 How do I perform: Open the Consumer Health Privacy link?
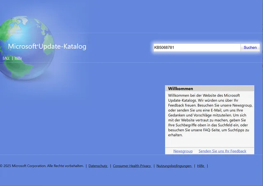click(132, 166)
